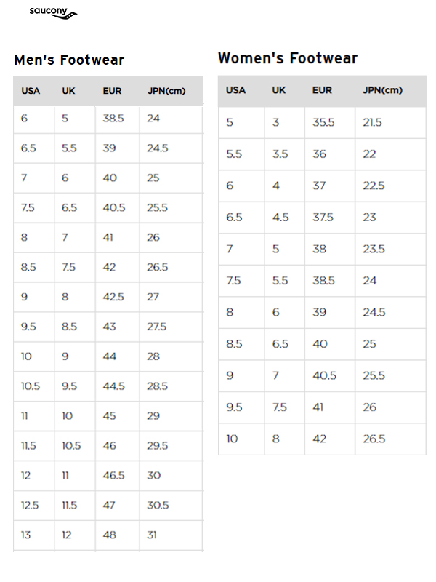436x582 pixels.
Task: Click women's EUR size 40.5 cell
Action: point(324,375)
